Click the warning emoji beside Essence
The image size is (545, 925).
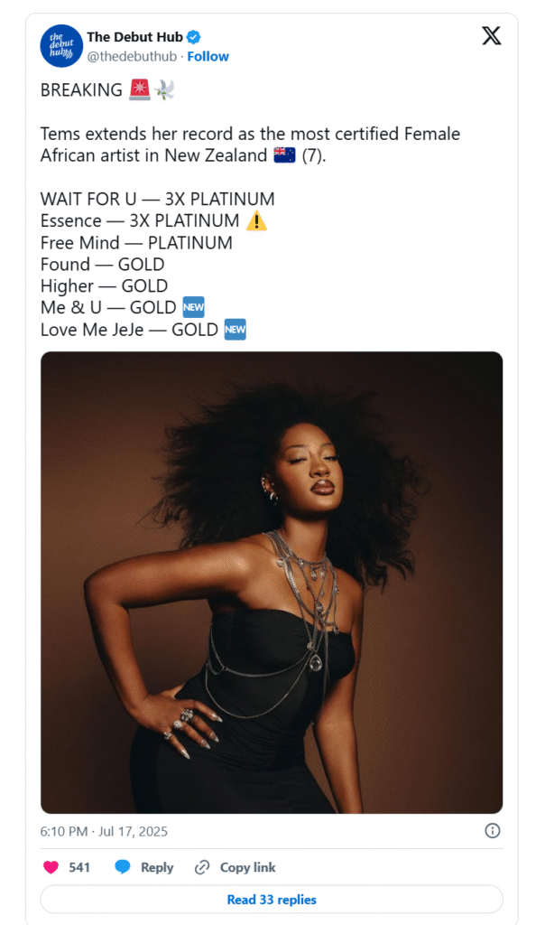pyautogui.click(x=256, y=220)
